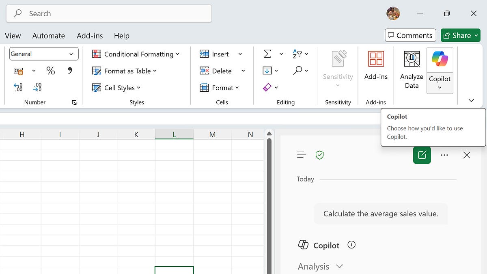
Task: Open the Format cells dropdown
Action: pyautogui.click(x=220, y=87)
